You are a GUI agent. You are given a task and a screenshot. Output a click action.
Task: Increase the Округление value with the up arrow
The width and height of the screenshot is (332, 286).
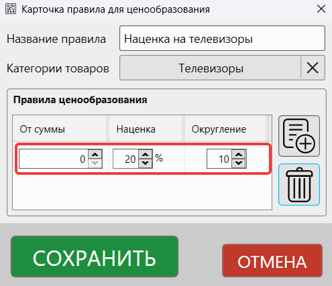[239, 154]
